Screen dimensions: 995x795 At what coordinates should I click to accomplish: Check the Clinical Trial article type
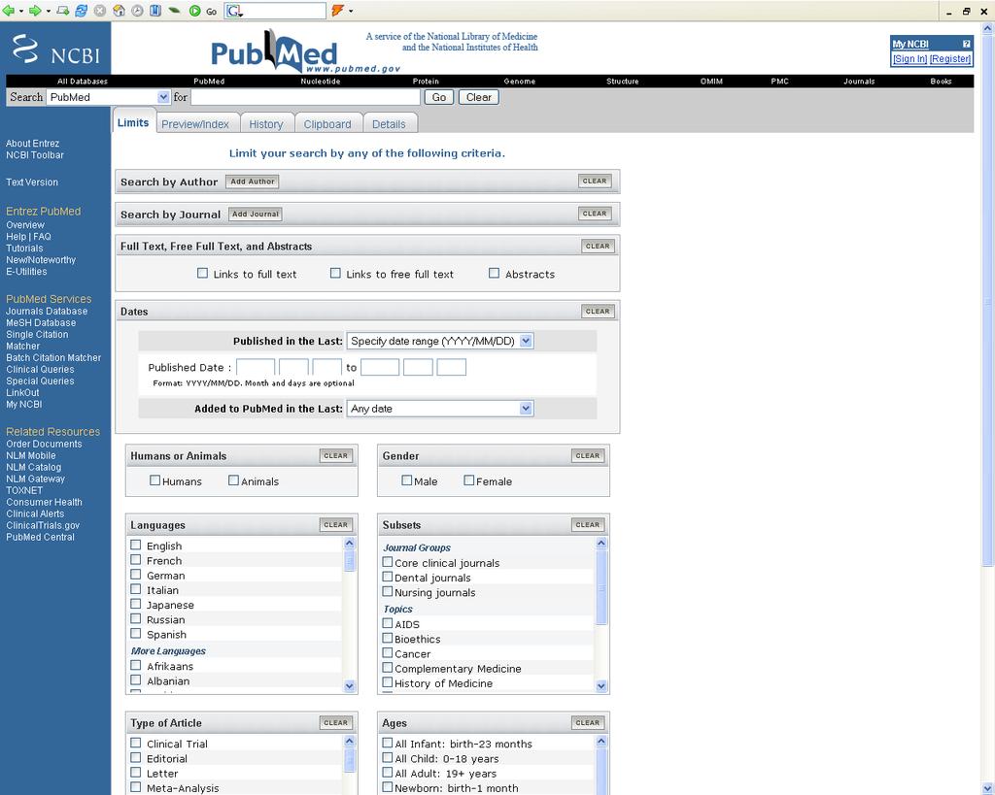point(136,743)
